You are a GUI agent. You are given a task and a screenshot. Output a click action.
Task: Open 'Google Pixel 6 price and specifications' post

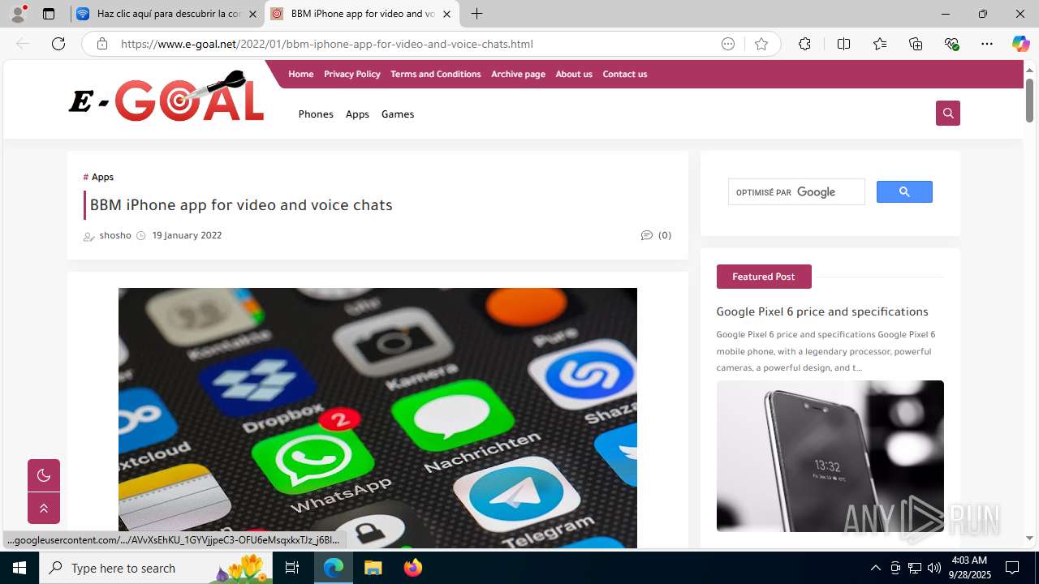[822, 311]
